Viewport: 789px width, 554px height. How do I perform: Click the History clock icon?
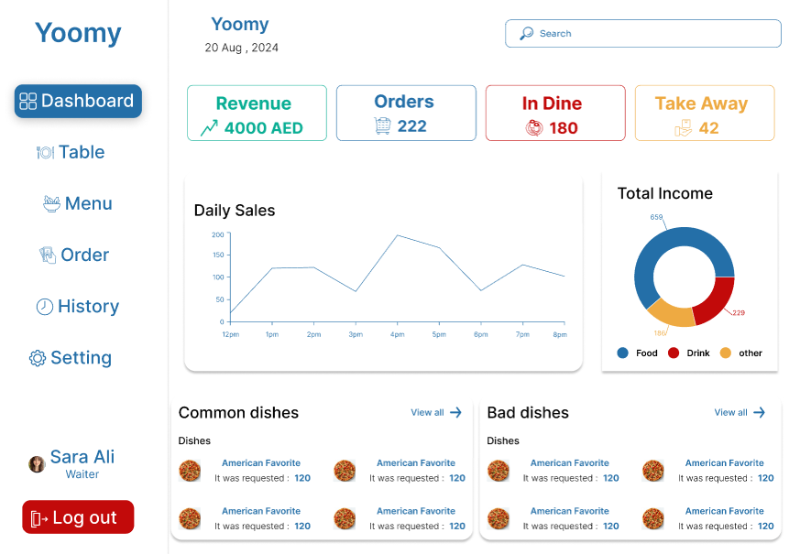44,307
